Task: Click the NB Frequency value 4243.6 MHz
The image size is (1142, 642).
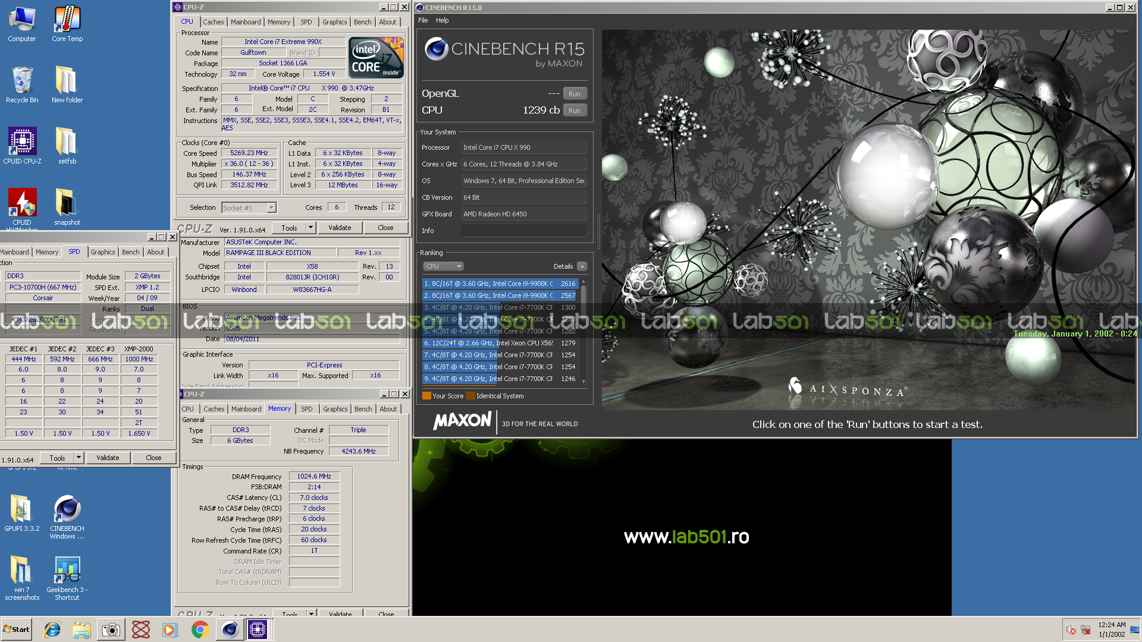Action: pyautogui.click(x=359, y=451)
